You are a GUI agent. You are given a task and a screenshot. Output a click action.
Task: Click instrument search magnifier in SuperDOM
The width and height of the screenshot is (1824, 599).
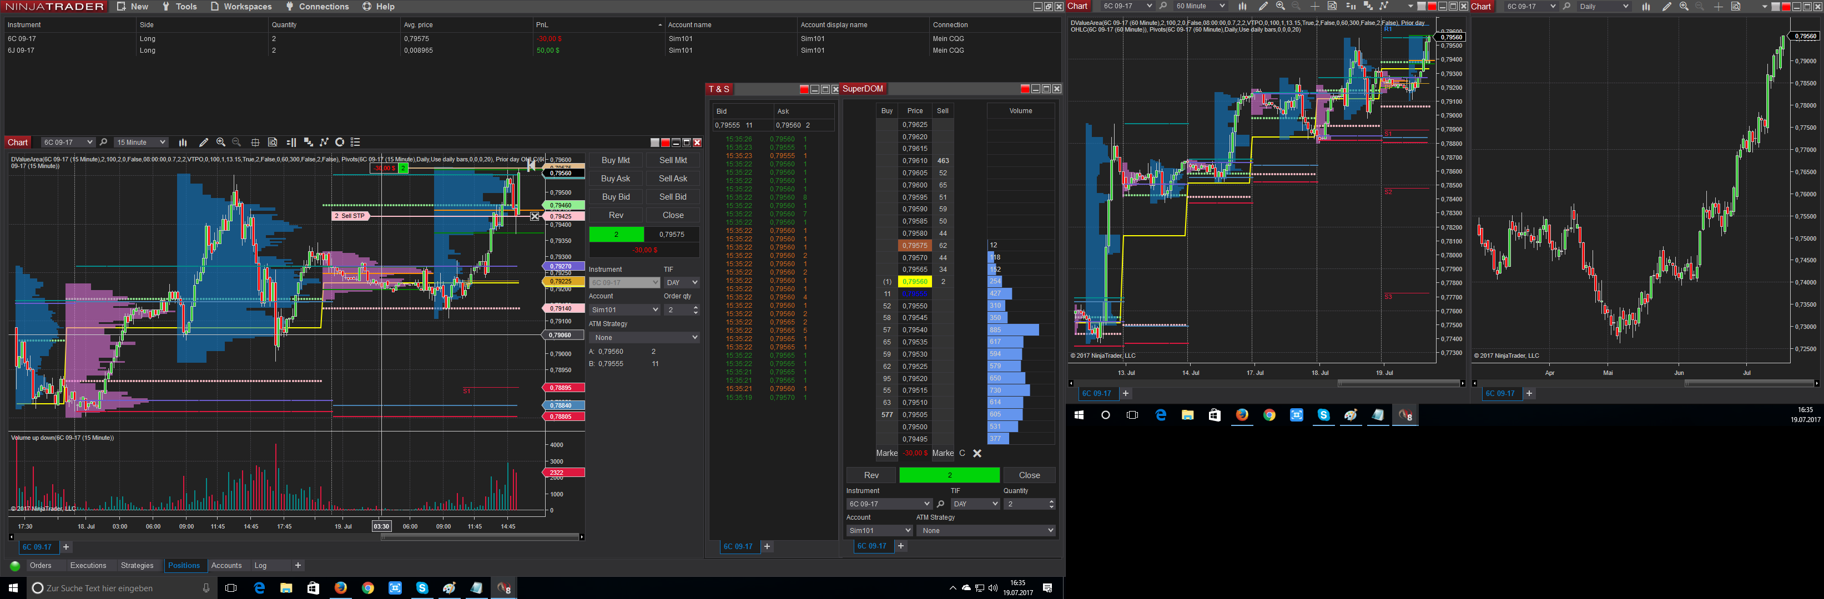pos(940,504)
